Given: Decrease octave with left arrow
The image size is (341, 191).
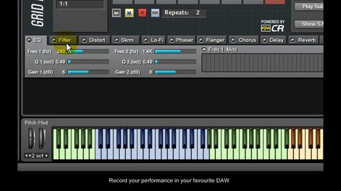Looking at the screenshot, I should (26, 155).
